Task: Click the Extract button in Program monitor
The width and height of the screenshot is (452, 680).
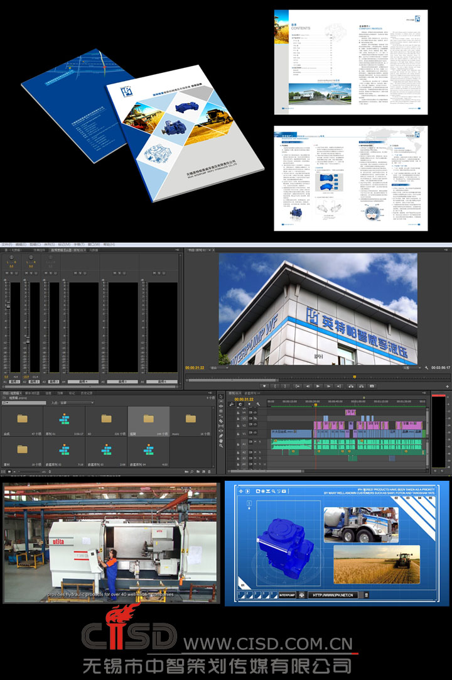Action: [362, 386]
